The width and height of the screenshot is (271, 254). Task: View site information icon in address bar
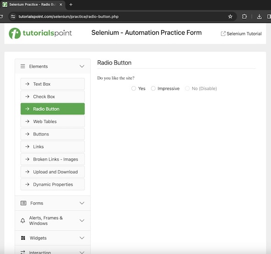pos(13,16)
